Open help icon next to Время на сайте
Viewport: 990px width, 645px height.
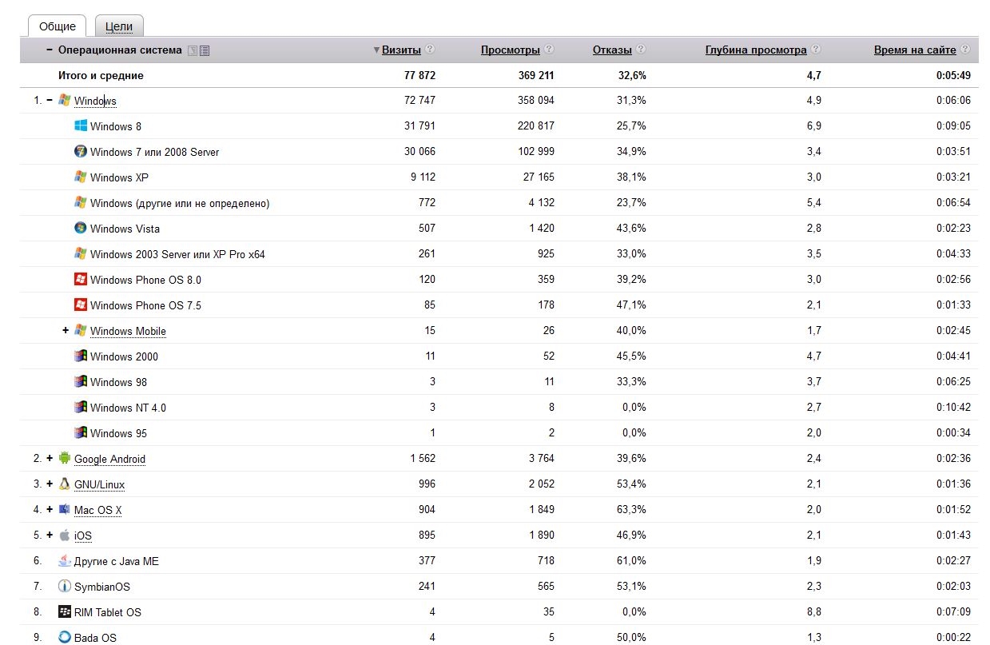(965, 50)
